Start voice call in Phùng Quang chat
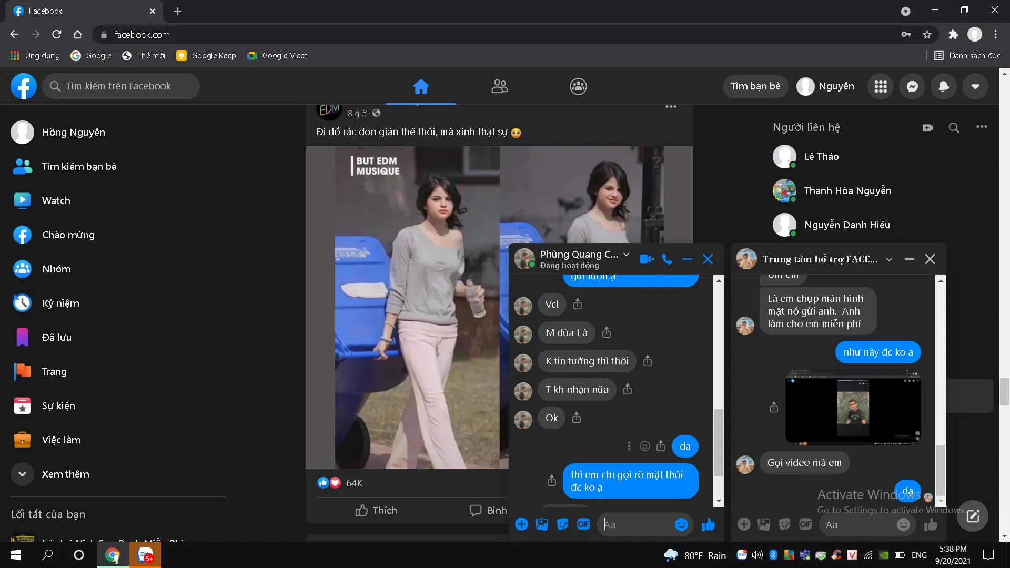Viewport: 1010px width, 568px height. (666, 259)
